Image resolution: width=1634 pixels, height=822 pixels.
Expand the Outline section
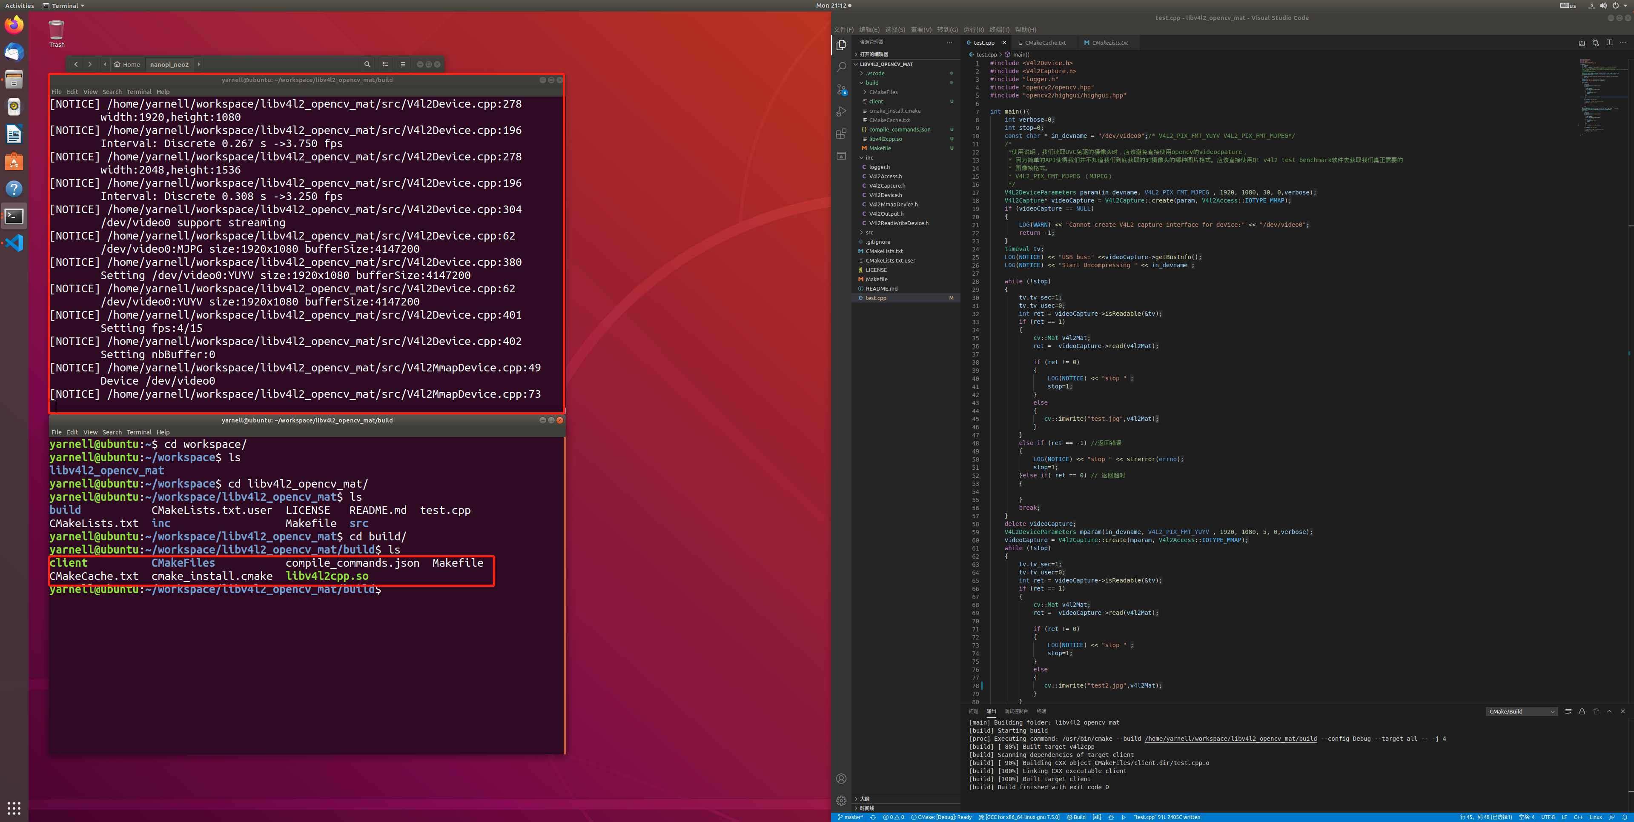tap(906, 799)
